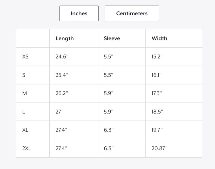This screenshot has height=169, width=215.
Task: Select the L size row label
Action: point(24,112)
